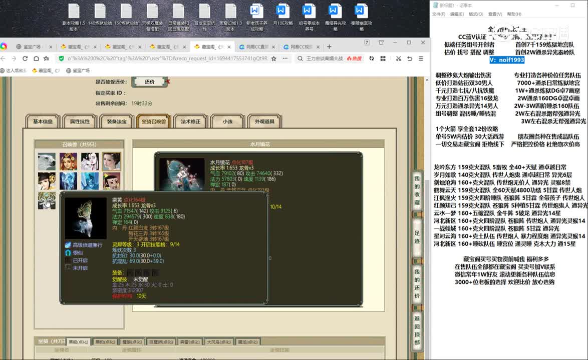The width and height of the screenshot is (588, 360).
Task: Open the 新老孩子养成攻略 Word document icon
Action: pyautogui.click(x=256, y=17)
